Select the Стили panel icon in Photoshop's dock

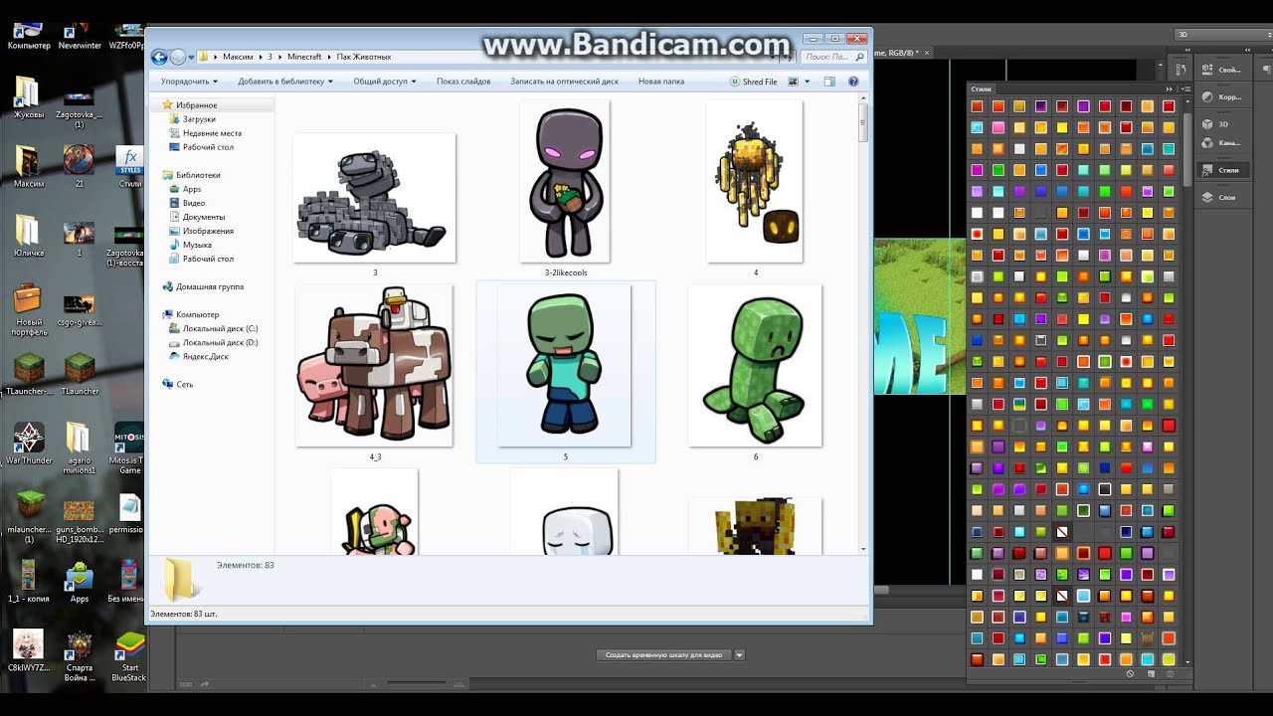[1222, 170]
